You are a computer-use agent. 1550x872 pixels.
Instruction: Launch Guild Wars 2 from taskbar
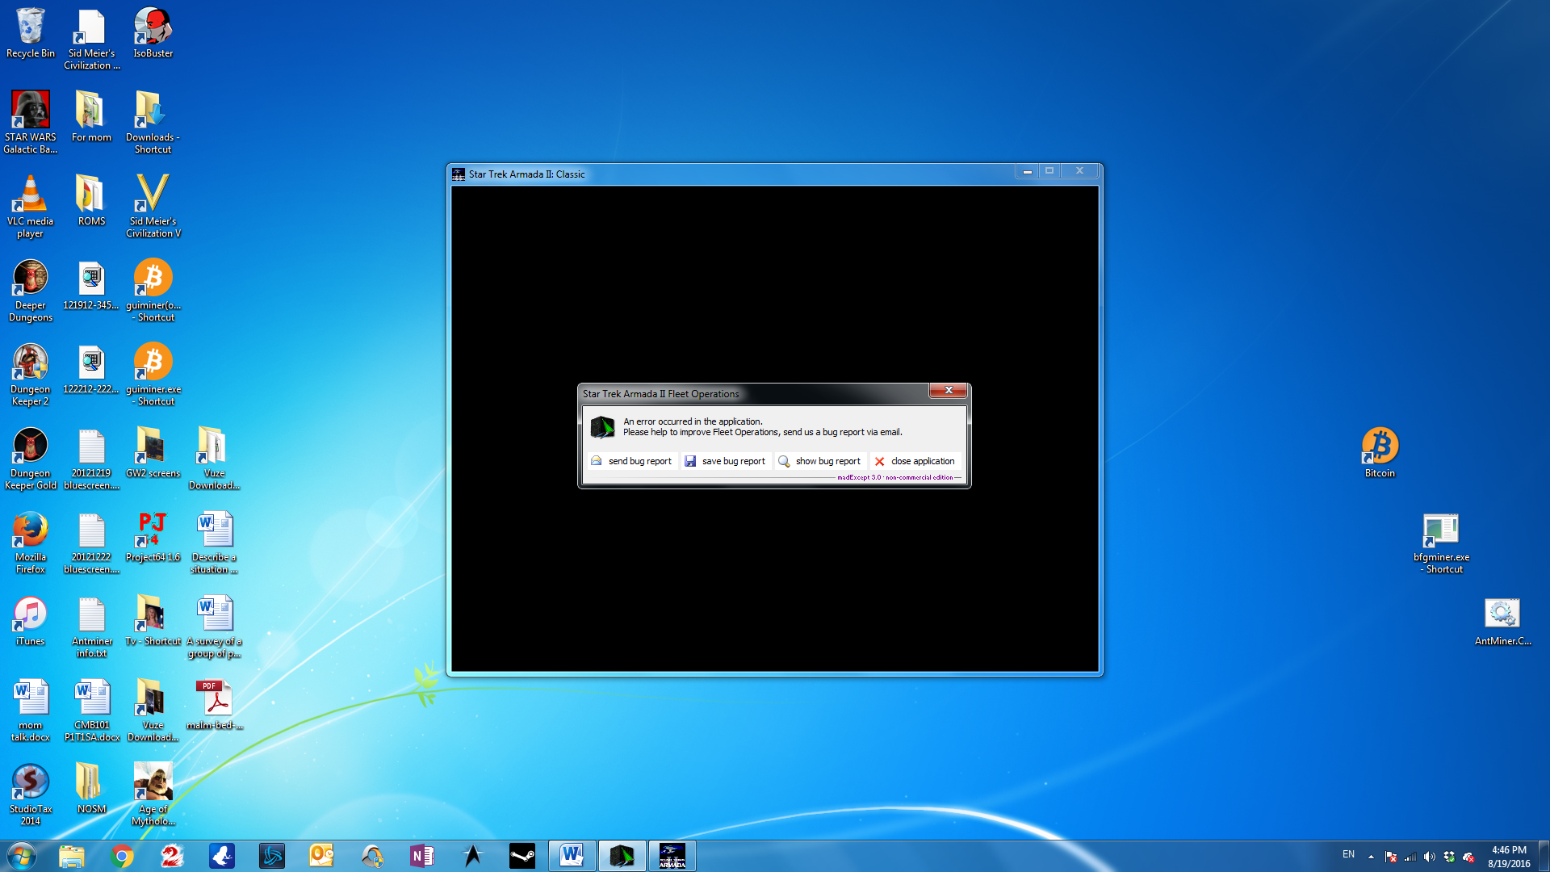172,856
